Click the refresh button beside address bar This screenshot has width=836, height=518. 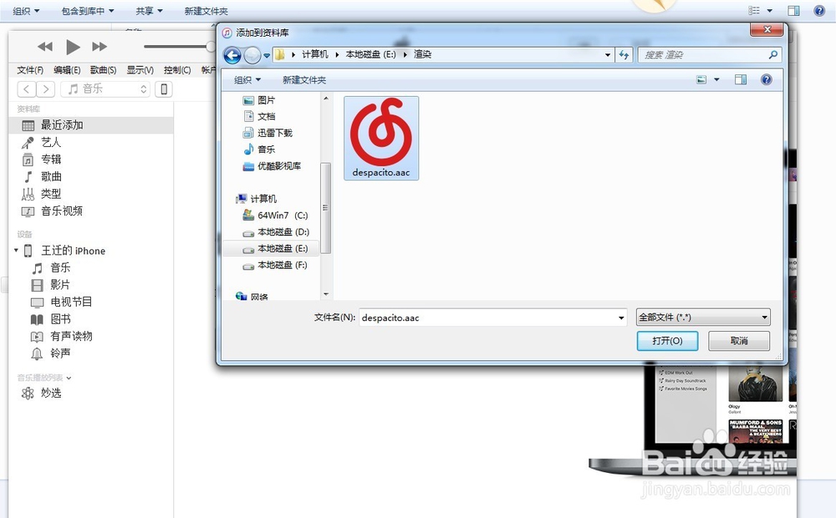tap(624, 55)
